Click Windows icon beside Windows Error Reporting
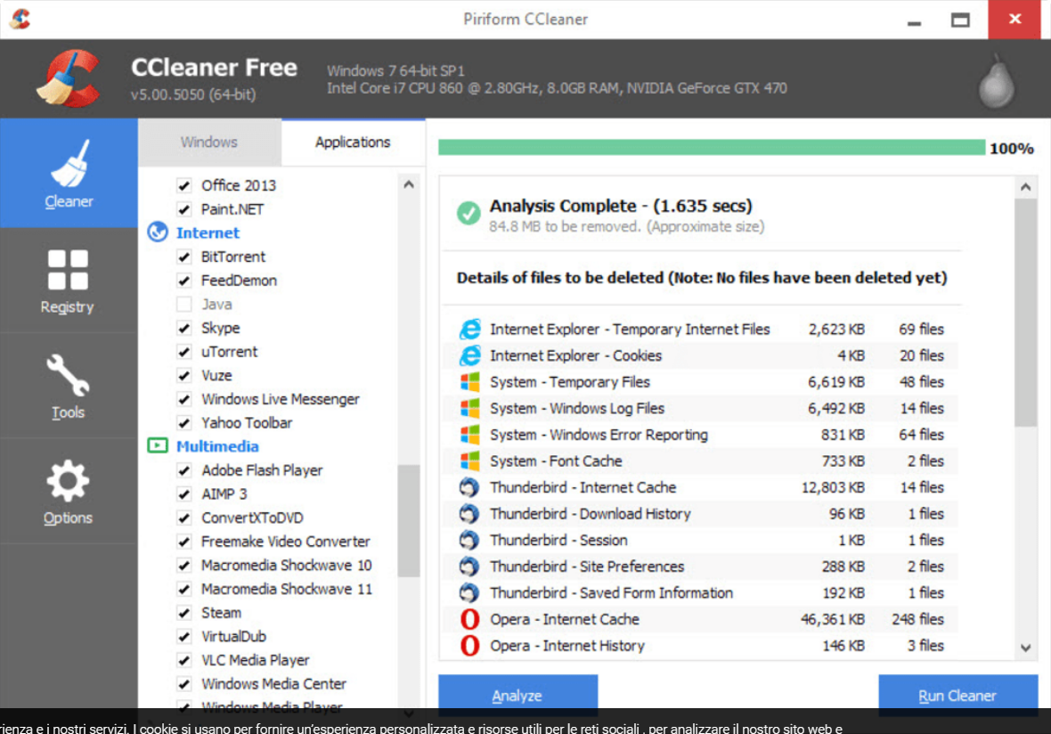Viewport: 1051px width, 734px height. (470, 435)
